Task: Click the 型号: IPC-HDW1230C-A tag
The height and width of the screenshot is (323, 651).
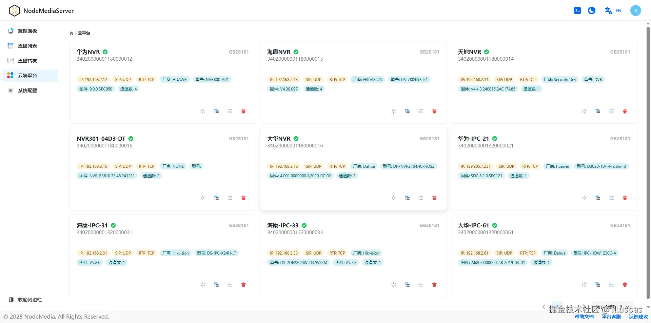Action: [x=595, y=253]
